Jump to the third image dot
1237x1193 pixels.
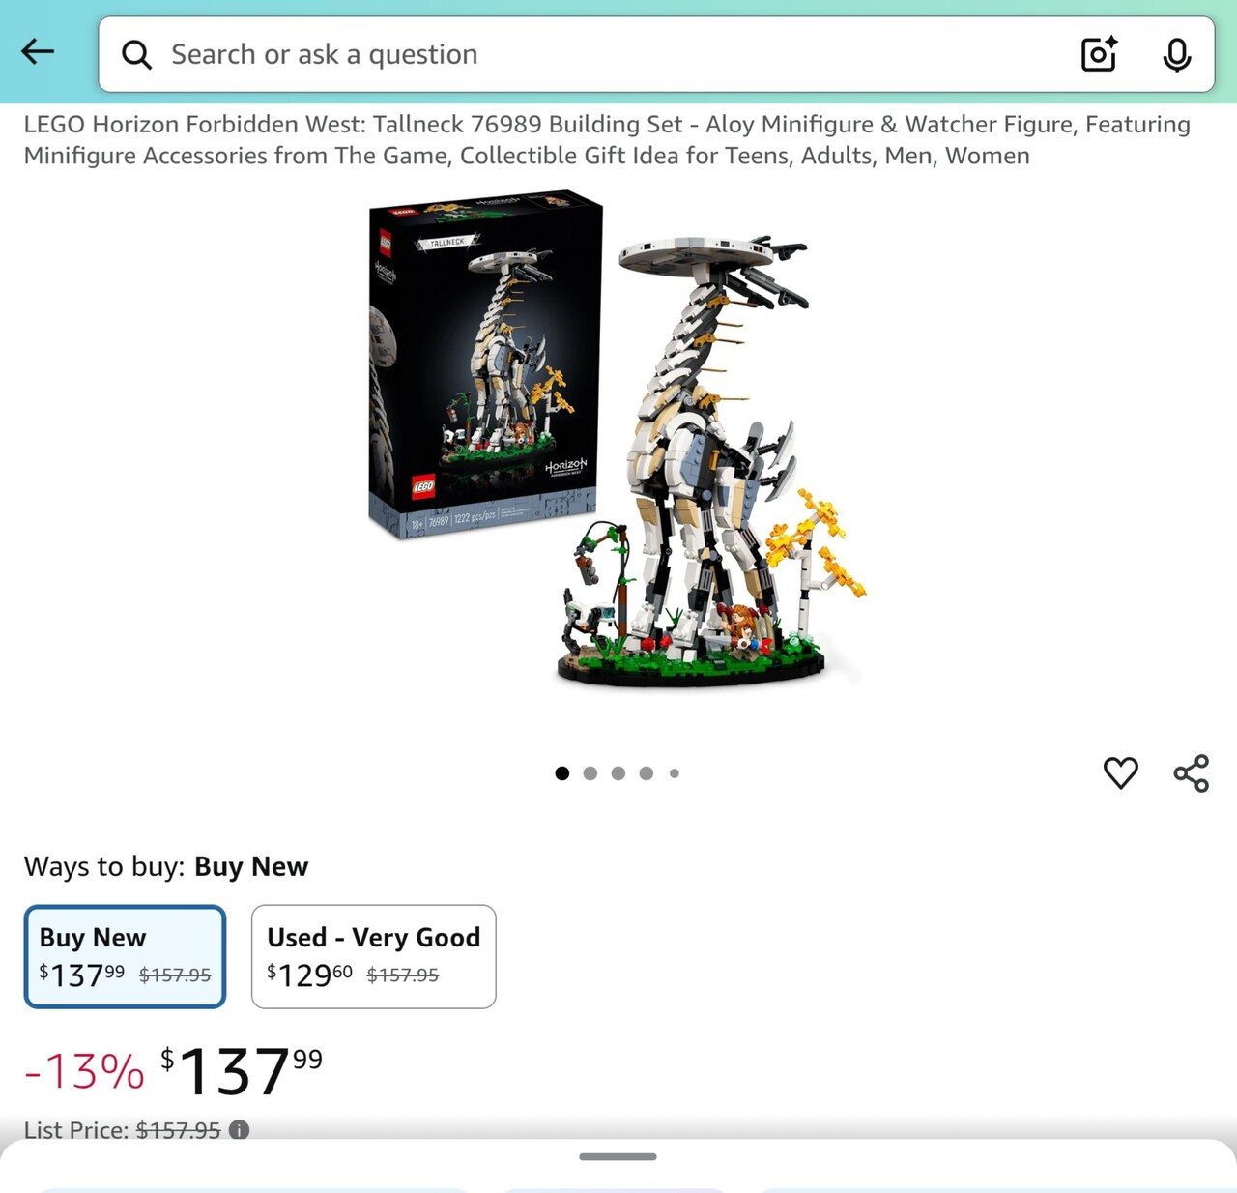[618, 773]
